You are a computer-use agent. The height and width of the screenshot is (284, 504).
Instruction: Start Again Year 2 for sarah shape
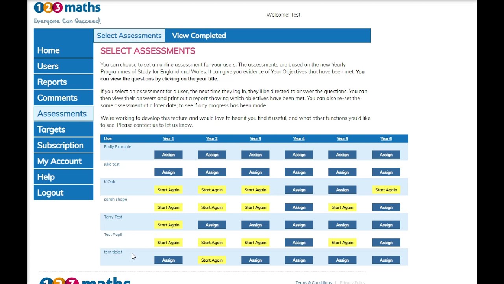(x=212, y=207)
